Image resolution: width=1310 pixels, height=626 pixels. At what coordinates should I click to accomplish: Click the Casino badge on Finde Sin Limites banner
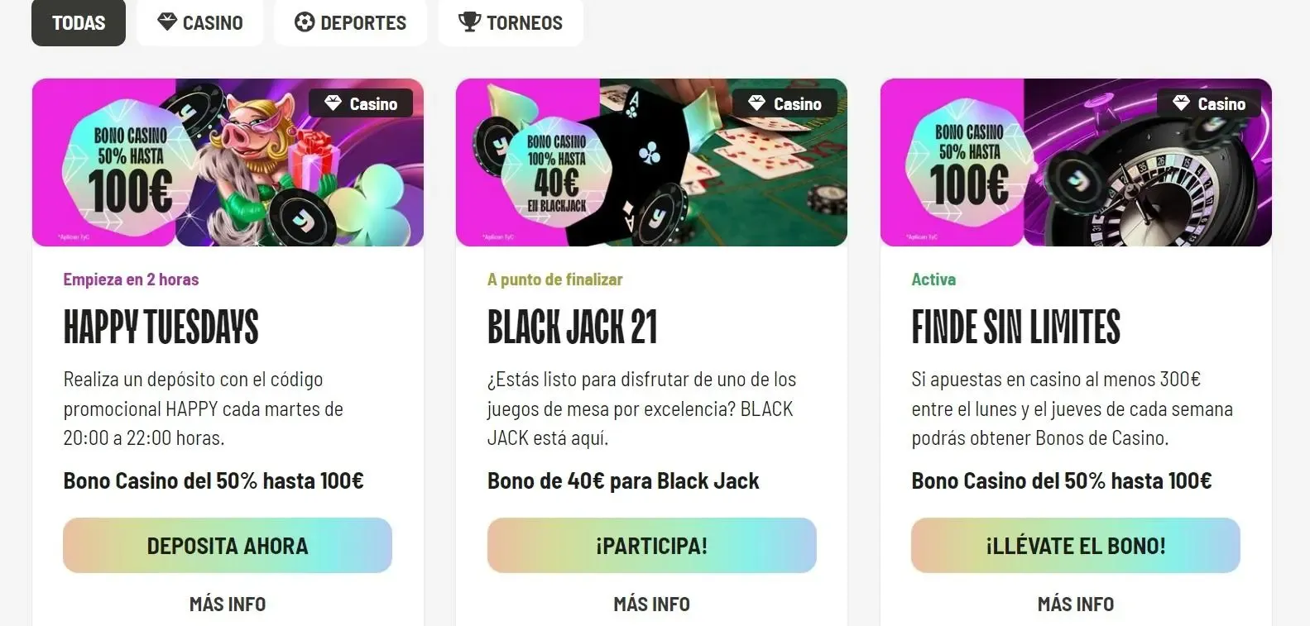(1209, 103)
